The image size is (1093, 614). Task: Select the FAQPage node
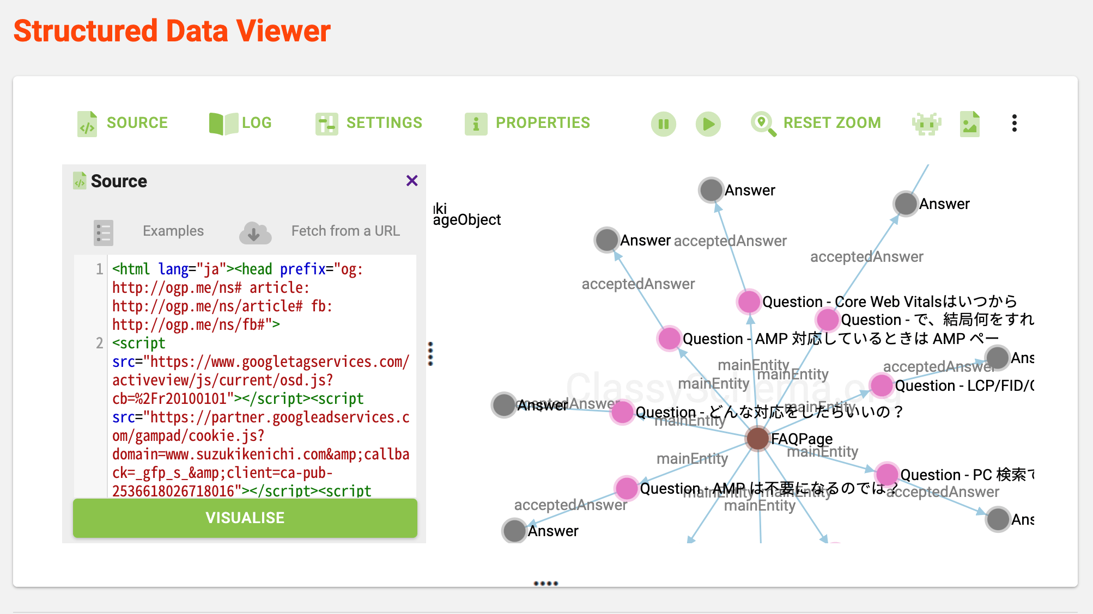click(757, 438)
